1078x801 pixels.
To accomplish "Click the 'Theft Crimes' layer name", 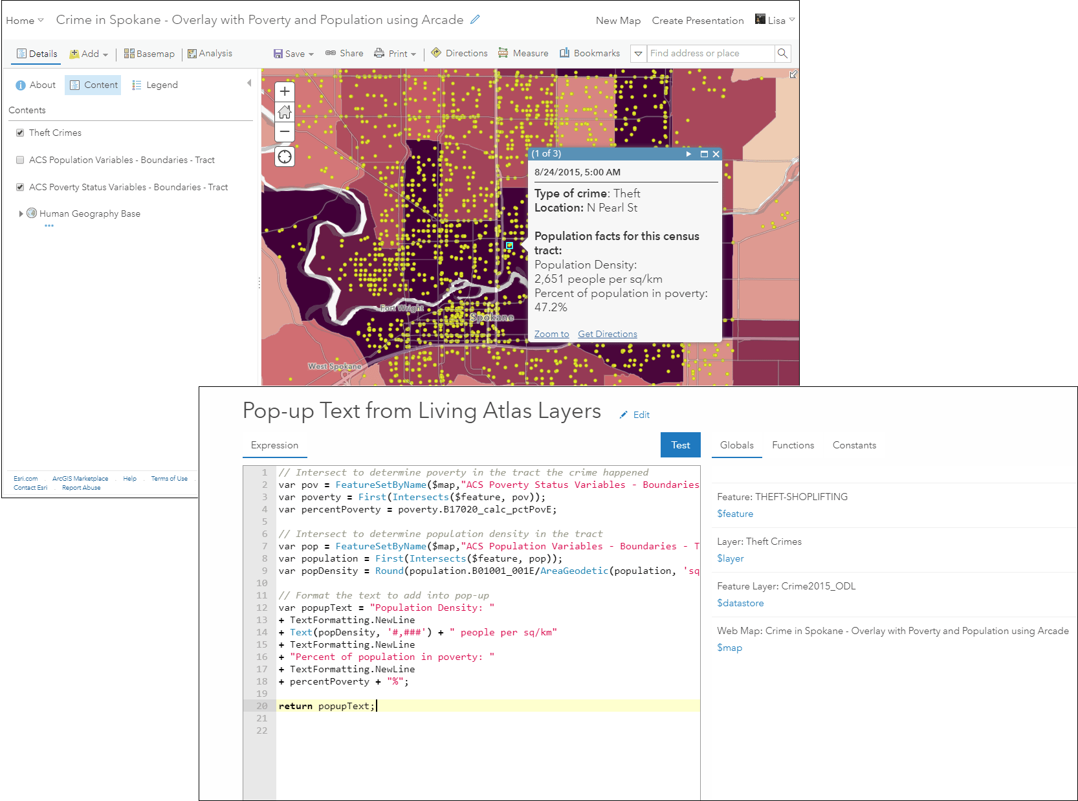I will pyautogui.click(x=55, y=133).
